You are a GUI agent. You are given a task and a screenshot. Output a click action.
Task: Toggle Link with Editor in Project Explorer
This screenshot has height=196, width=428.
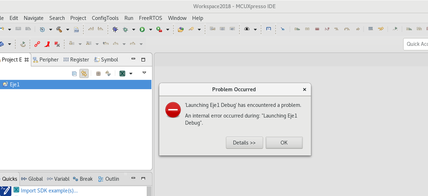(x=84, y=73)
